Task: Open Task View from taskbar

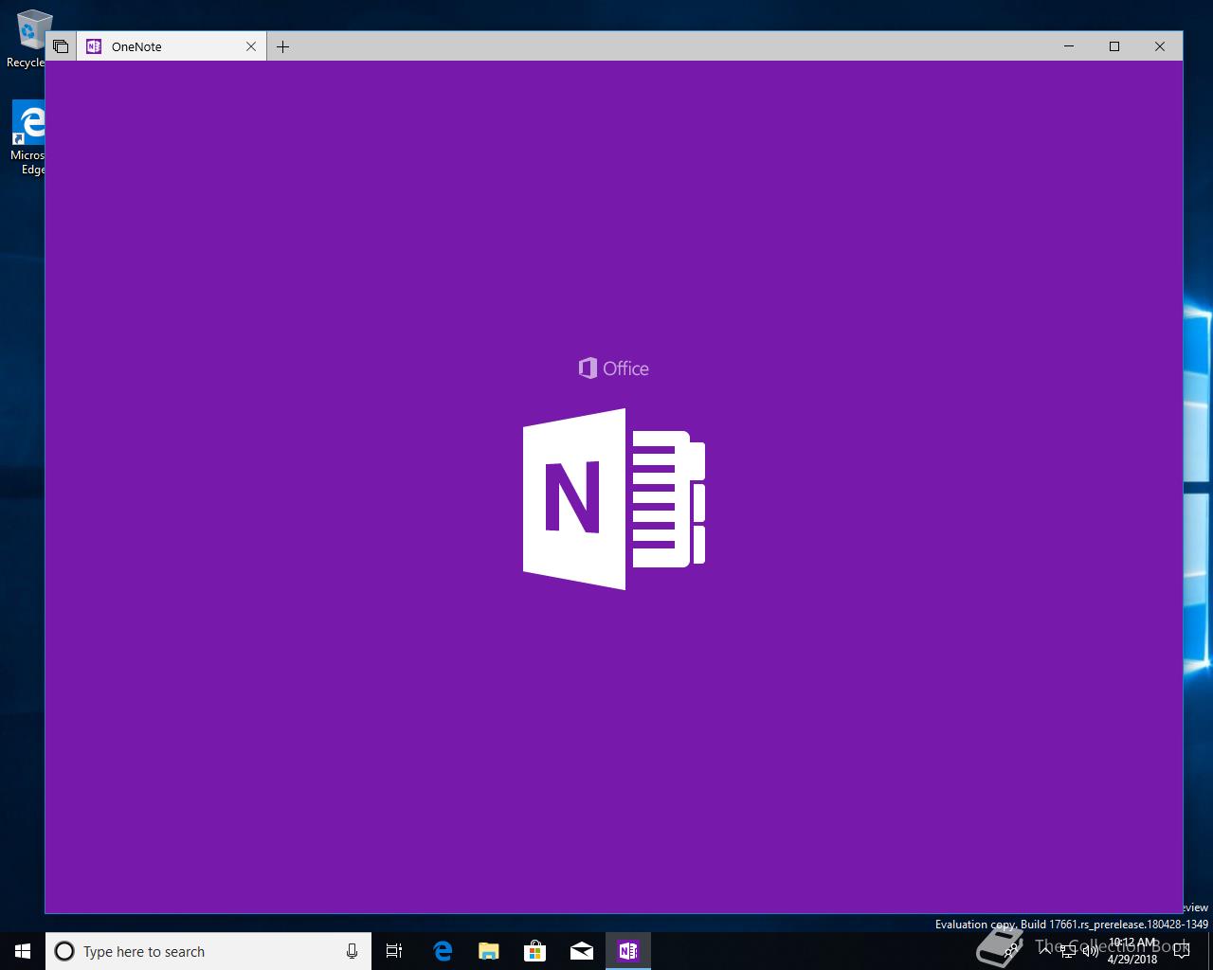Action: 394,951
